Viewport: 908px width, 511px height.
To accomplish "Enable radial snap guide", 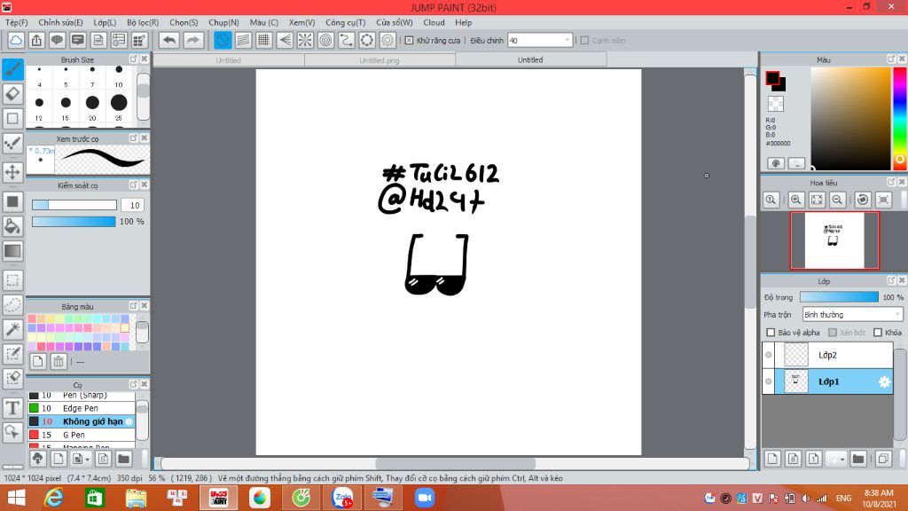I will 305,40.
